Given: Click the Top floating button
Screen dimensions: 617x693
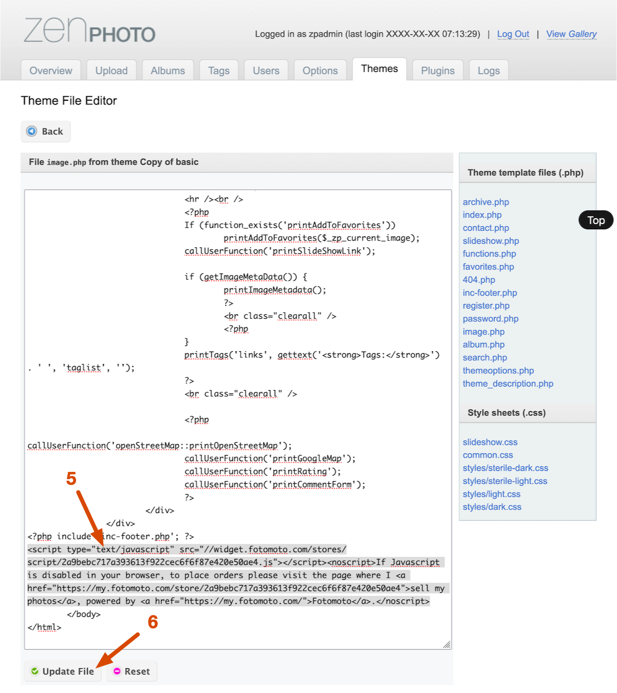Looking at the screenshot, I should pyautogui.click(x=596, y=220).
